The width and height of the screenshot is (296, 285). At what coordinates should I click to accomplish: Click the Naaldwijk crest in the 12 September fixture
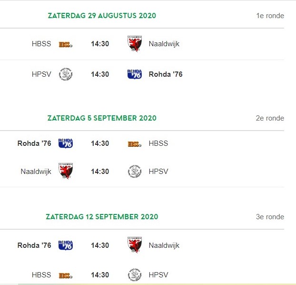[x=135, y=245]
